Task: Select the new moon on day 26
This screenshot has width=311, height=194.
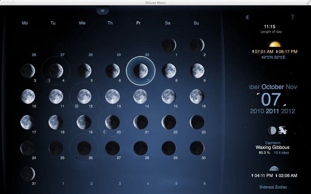Action: tap(84, 148)
